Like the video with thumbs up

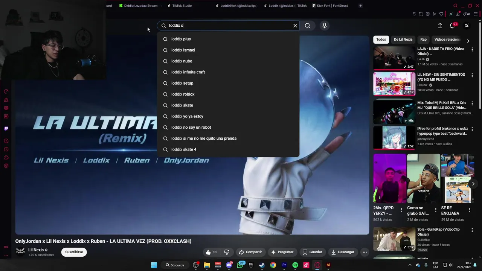tap(211, 252)
